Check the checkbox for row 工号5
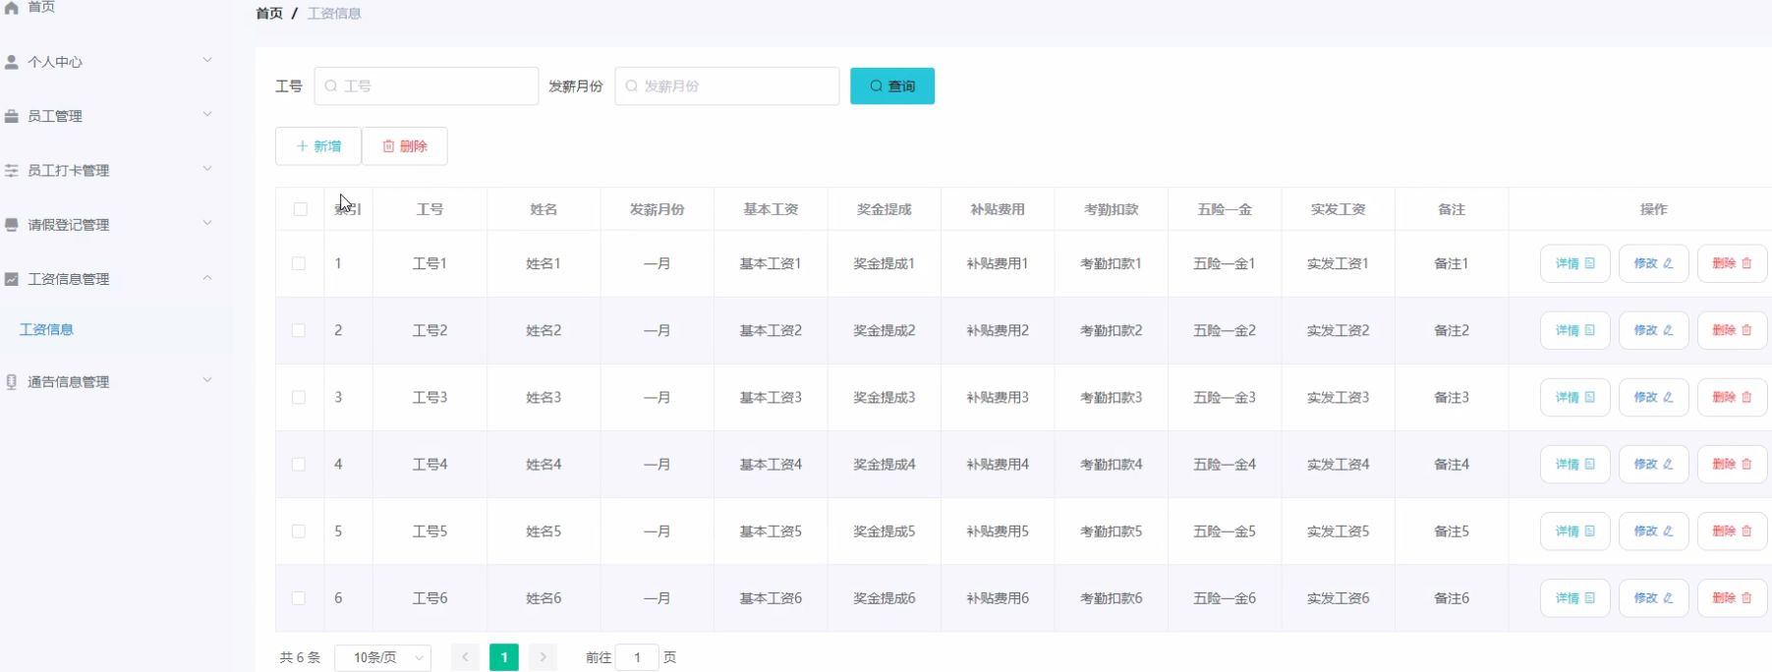 coord(299,531)
